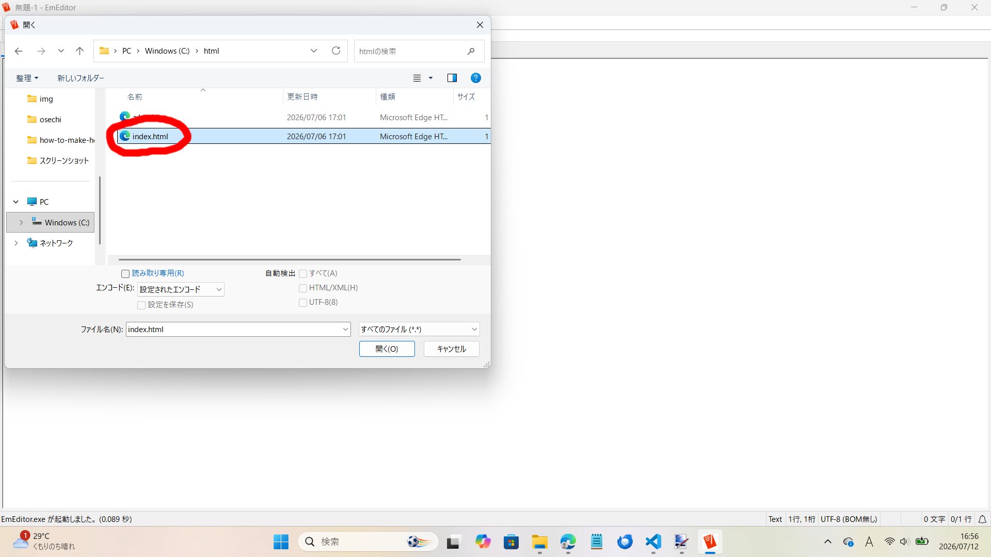Open the view layout options icon
The height and width of the screenshot is (557, 991).
[x=417, y=78]
